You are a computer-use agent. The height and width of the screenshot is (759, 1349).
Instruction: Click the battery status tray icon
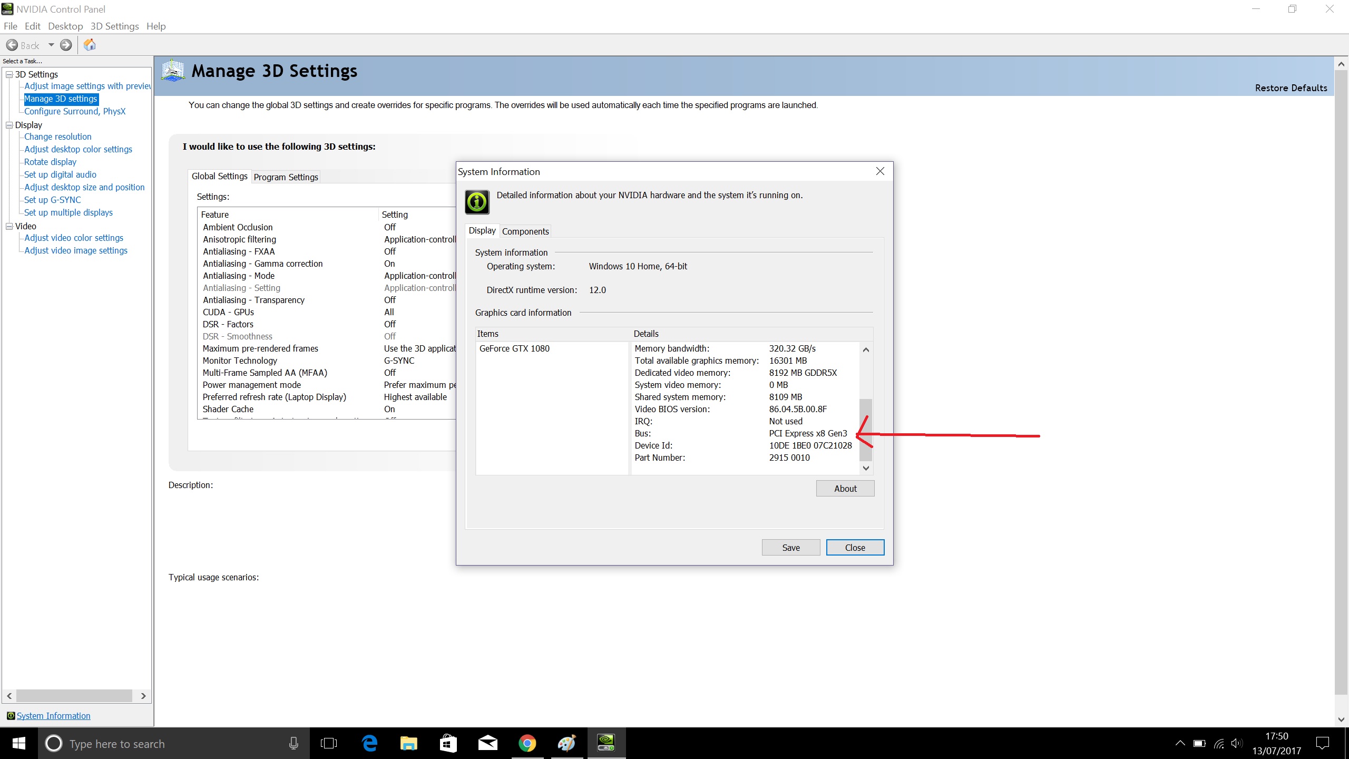1199,744
